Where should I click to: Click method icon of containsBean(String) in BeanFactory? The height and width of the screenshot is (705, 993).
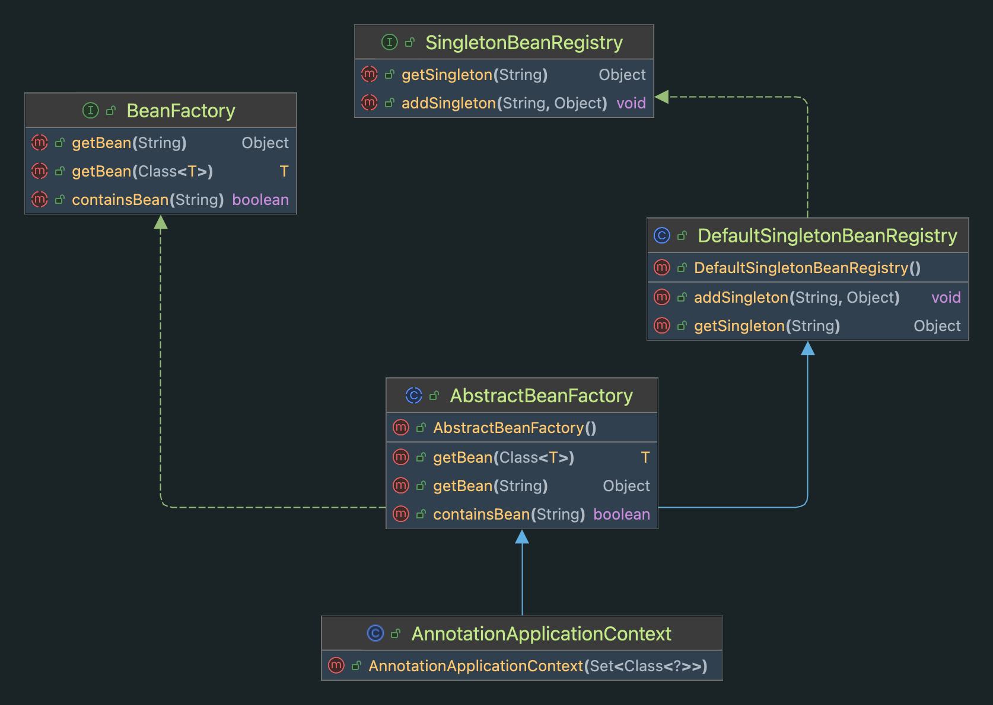coord(40,199)
